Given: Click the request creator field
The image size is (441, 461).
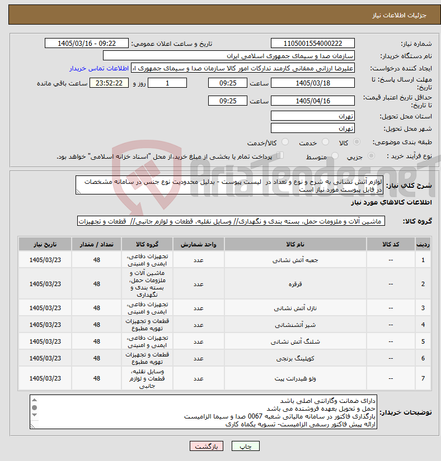Looking at the screenshot, I should point(242,68).
